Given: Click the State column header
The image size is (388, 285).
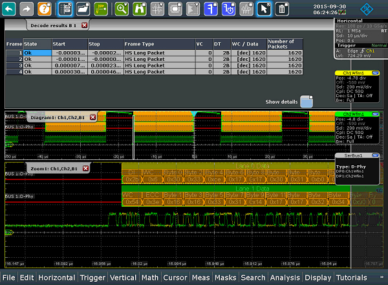Looking at the screenshot, I should 38,44.
